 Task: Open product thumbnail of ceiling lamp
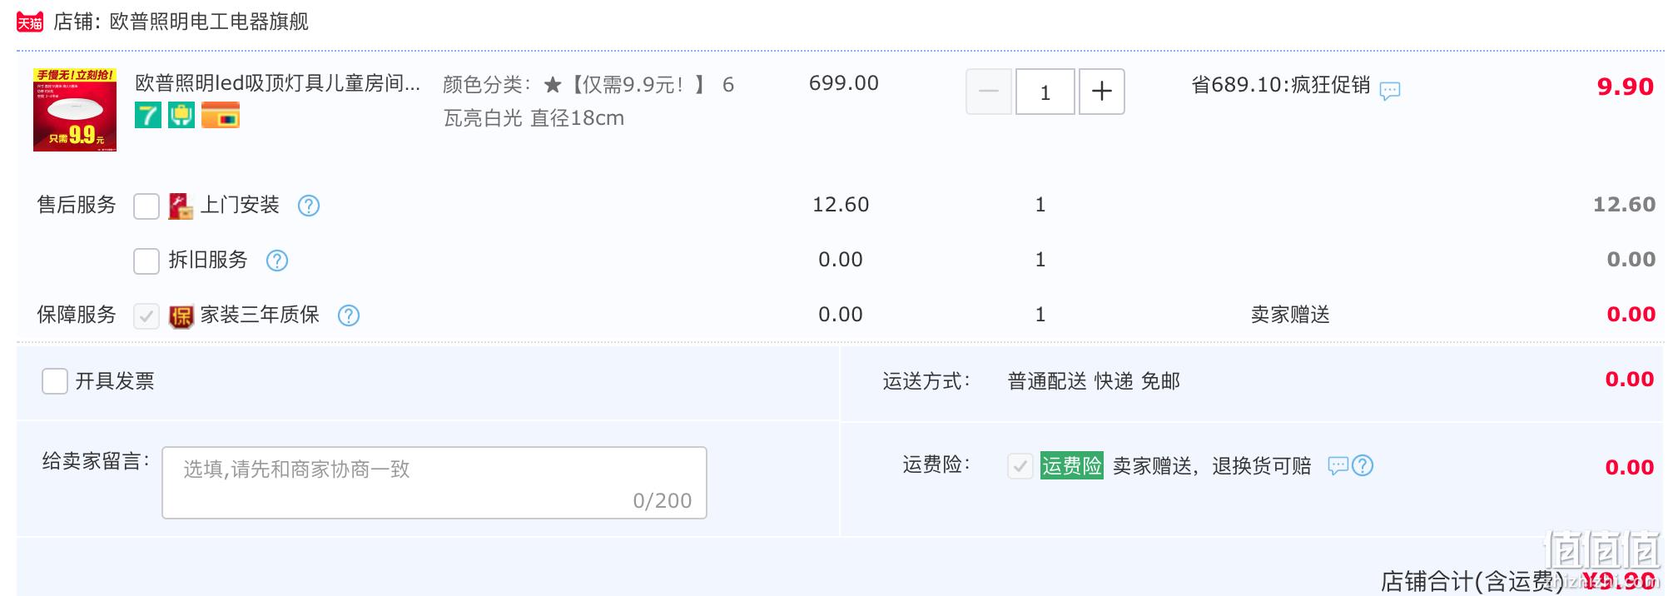pos(75,110)
